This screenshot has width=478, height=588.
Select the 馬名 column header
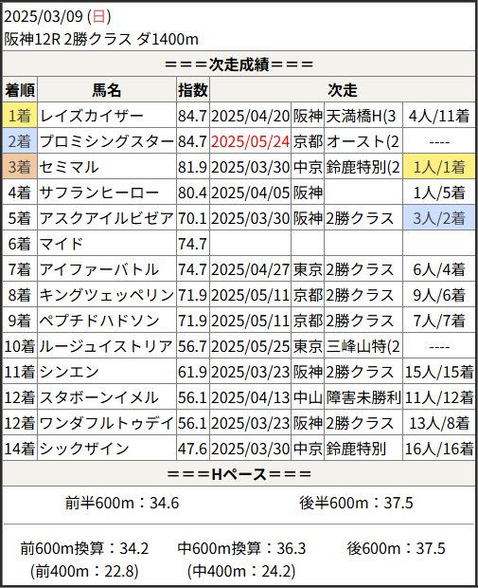[x=107, y=90]
